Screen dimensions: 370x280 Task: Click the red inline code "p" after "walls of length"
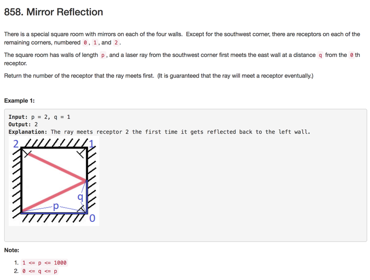[103, 55]
